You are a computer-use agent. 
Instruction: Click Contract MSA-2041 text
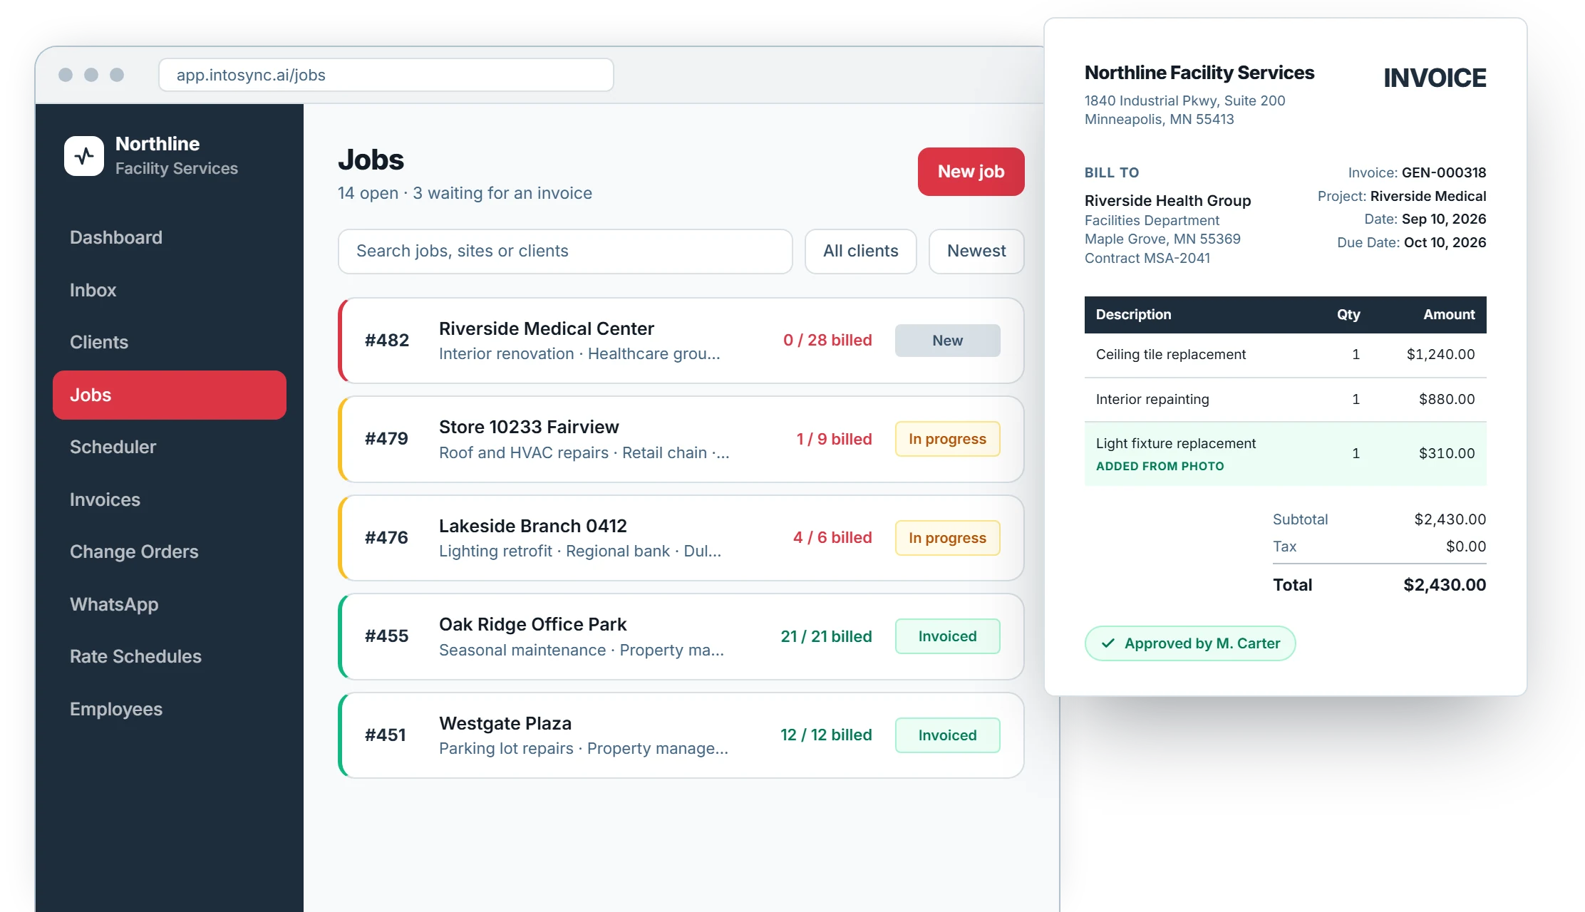click(x=1147, y=258)
